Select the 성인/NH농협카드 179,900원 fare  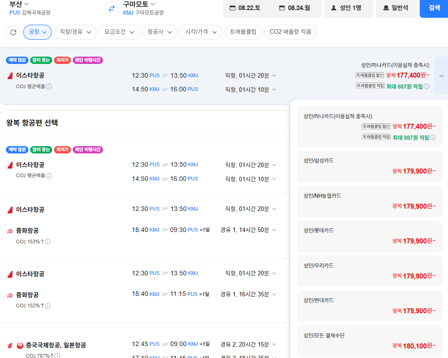coord(370,201)
